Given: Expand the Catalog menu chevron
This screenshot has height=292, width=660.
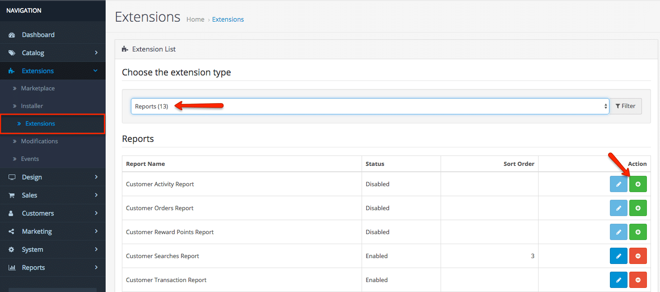Looking at the screenshot, I should (x=96, y=53).
